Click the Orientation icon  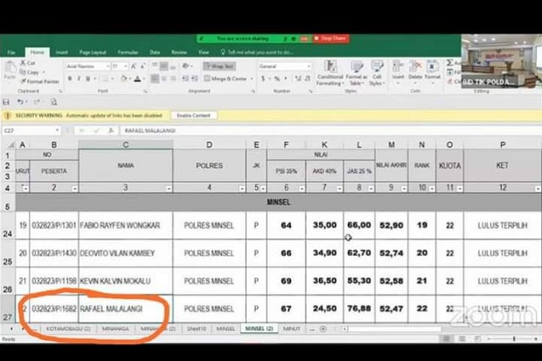point(187,66)
